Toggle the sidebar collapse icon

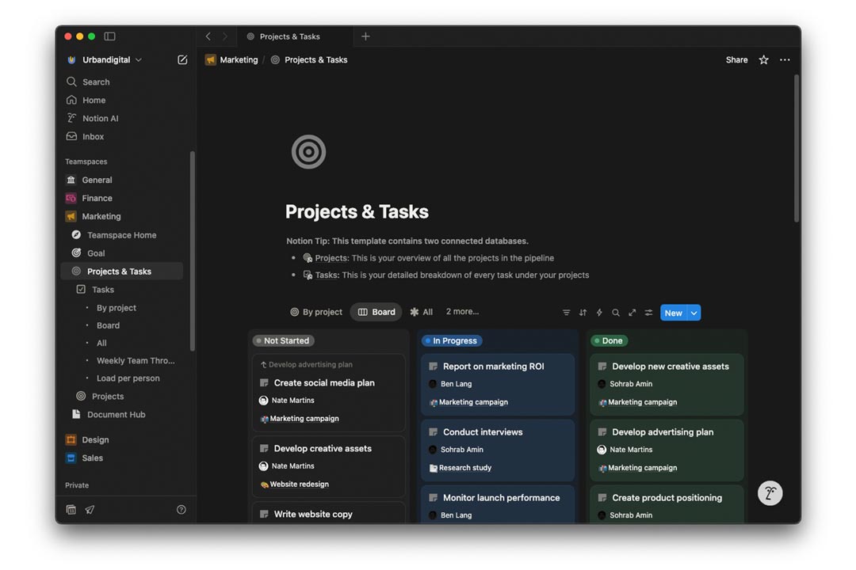tap(110, 36)
